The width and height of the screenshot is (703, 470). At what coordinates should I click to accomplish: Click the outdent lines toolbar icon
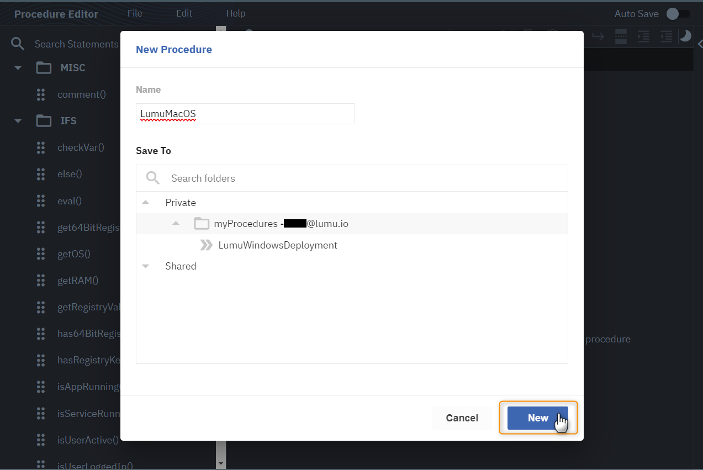tap(667, 36)
